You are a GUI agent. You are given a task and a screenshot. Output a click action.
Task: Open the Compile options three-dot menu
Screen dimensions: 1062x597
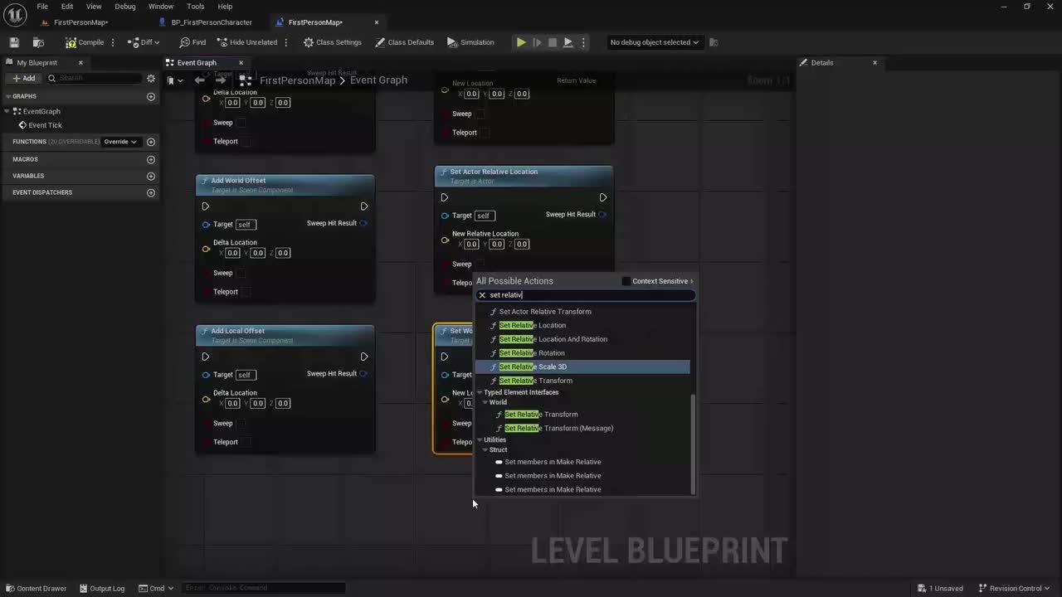pos(114,42)
